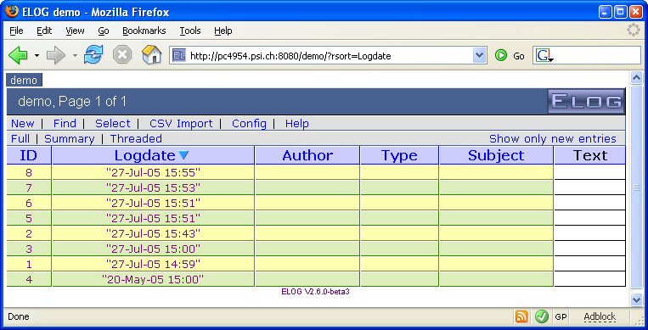Screen dimensions: 648x330
Task: Click the Forward arrow button
Action: coord(56,55)
